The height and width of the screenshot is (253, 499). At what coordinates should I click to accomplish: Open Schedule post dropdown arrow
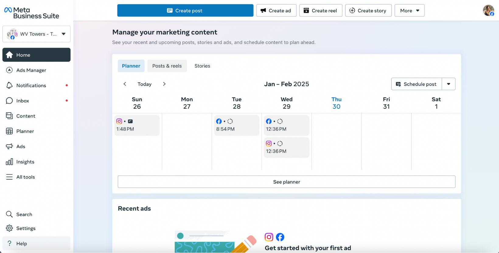click(448, 84)
